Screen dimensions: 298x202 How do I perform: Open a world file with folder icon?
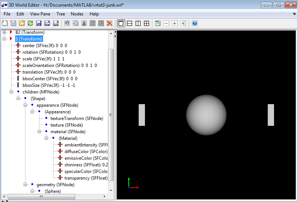pos(22,23)
